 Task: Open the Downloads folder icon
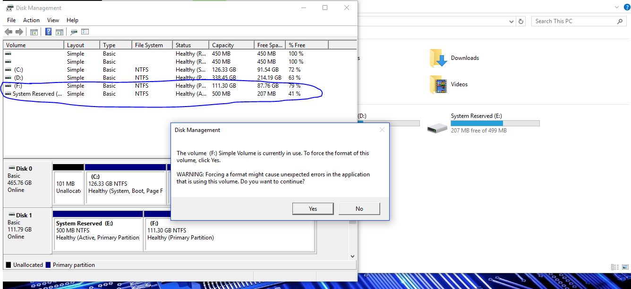point(439,58)
